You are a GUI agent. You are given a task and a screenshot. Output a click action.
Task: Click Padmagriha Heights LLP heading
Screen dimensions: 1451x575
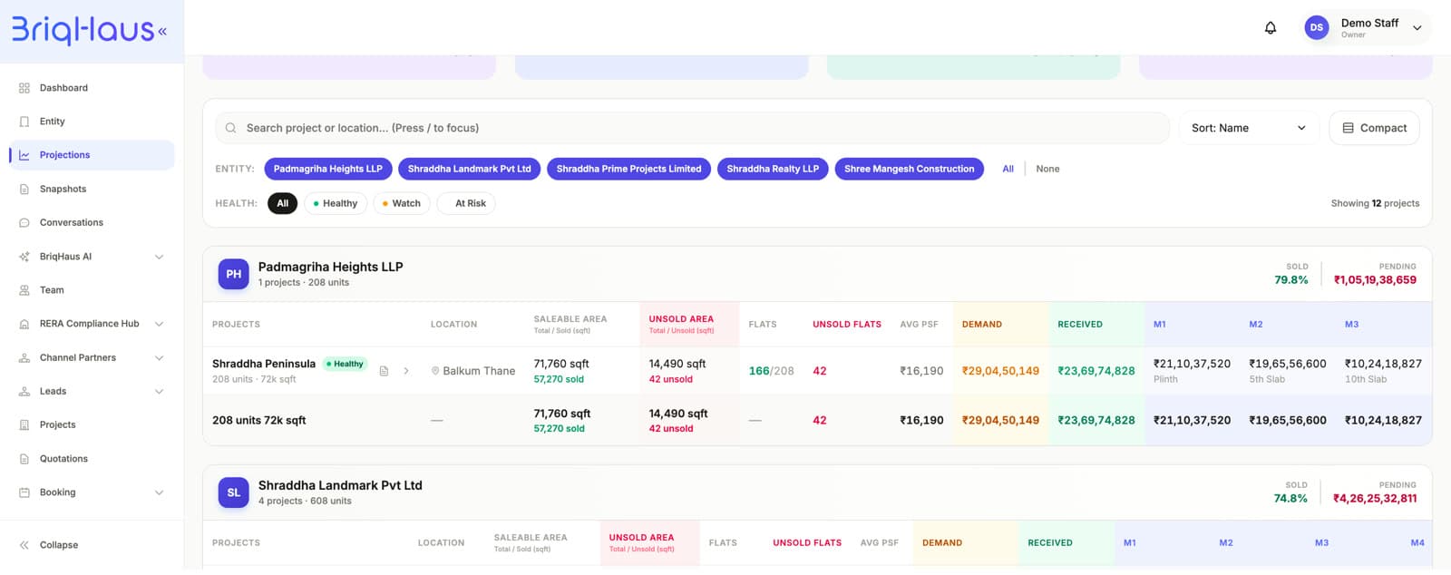pos(330,267)
